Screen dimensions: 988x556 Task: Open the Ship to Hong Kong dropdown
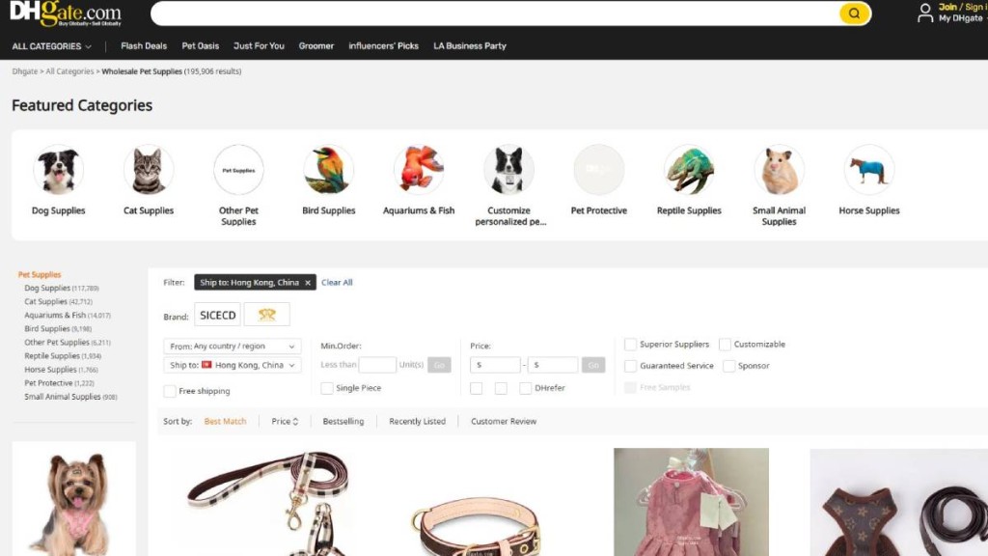[233, 366]
